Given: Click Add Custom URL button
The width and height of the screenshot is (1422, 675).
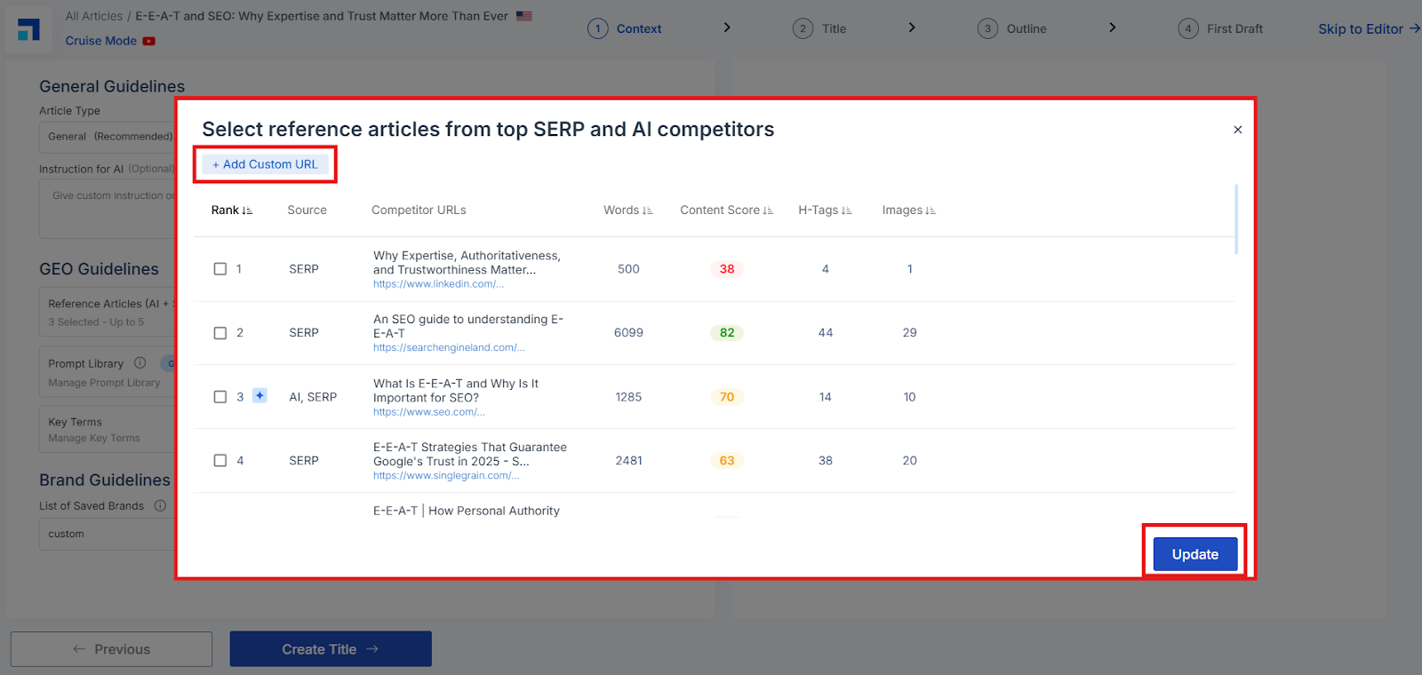Looking at the screenshot, I should pos(265,164).
